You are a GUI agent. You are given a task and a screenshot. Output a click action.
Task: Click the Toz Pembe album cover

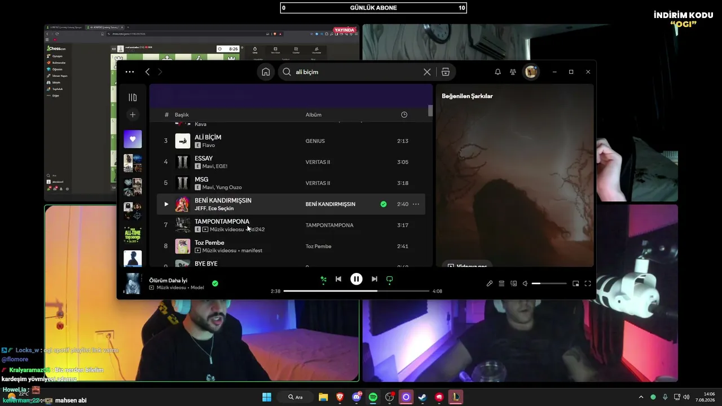pyautogui.click(x=182, y=246)
